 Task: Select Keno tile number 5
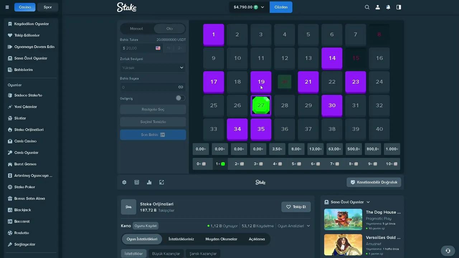308,35
